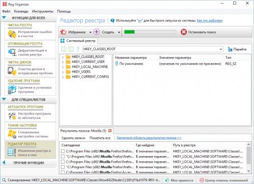Click the forward navigation arrow
This screenshot has width=254, height=184.
click(x=71, y=49)
